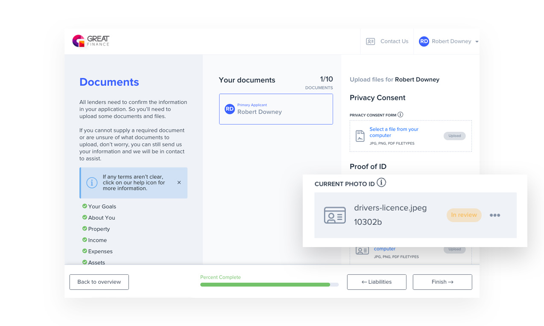This screenshot has width=544, height=326.
Task: Go to Assets step
Action: pyautogui.click(x=97, y=262)
